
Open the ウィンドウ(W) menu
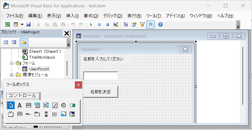click(x=201, y=16)
